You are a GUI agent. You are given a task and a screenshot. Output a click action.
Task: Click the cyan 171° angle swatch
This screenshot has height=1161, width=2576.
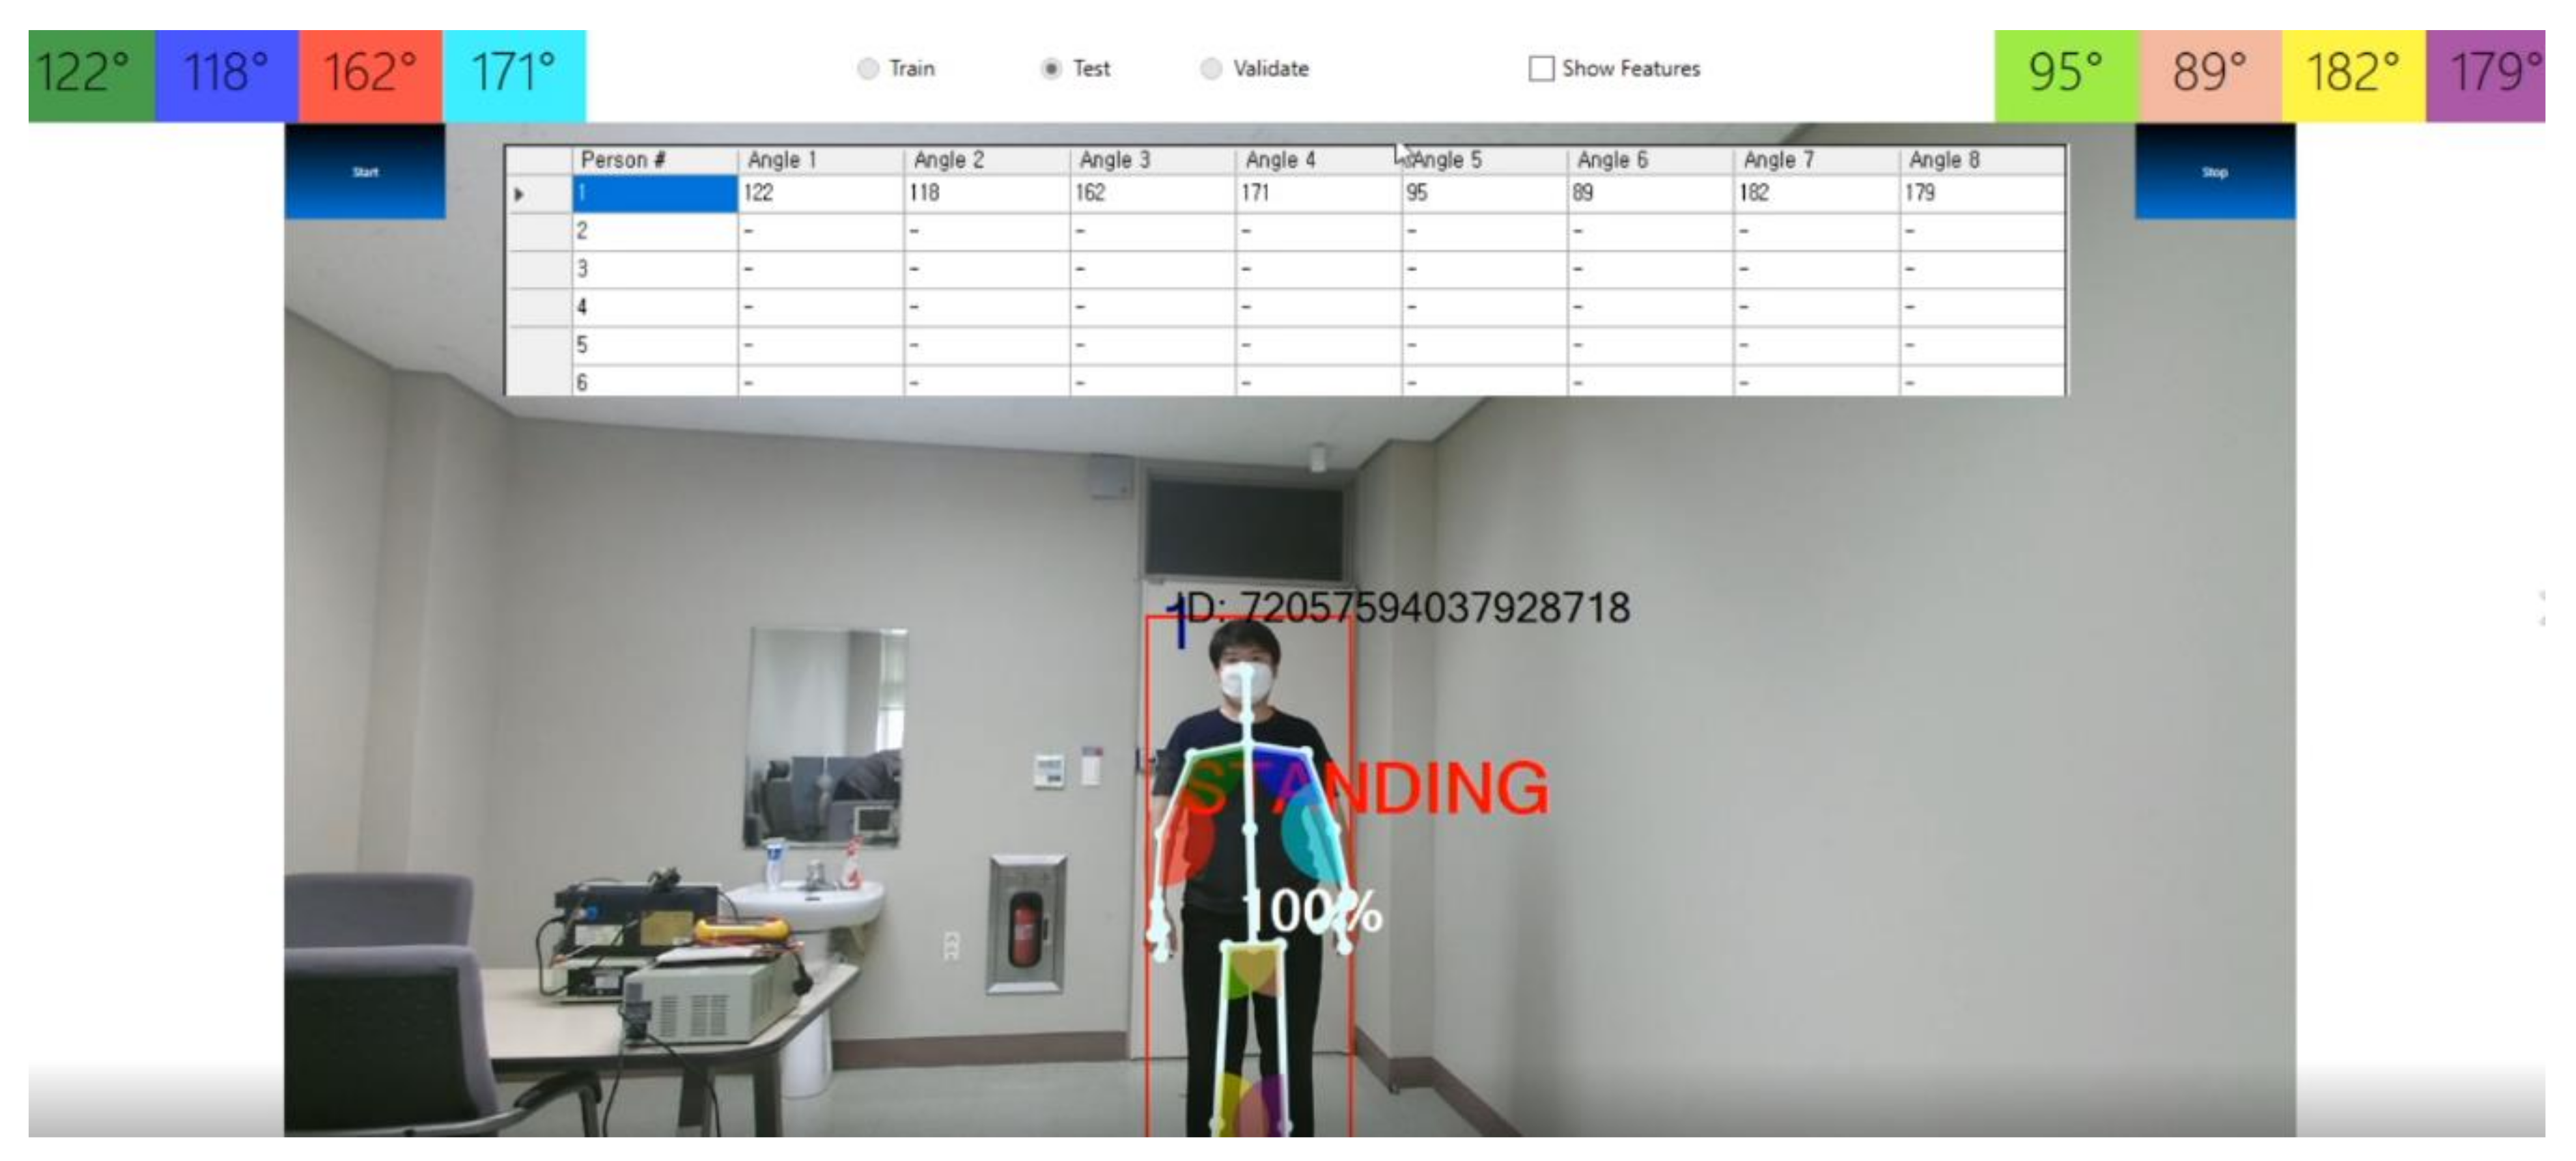click(514, 75)
